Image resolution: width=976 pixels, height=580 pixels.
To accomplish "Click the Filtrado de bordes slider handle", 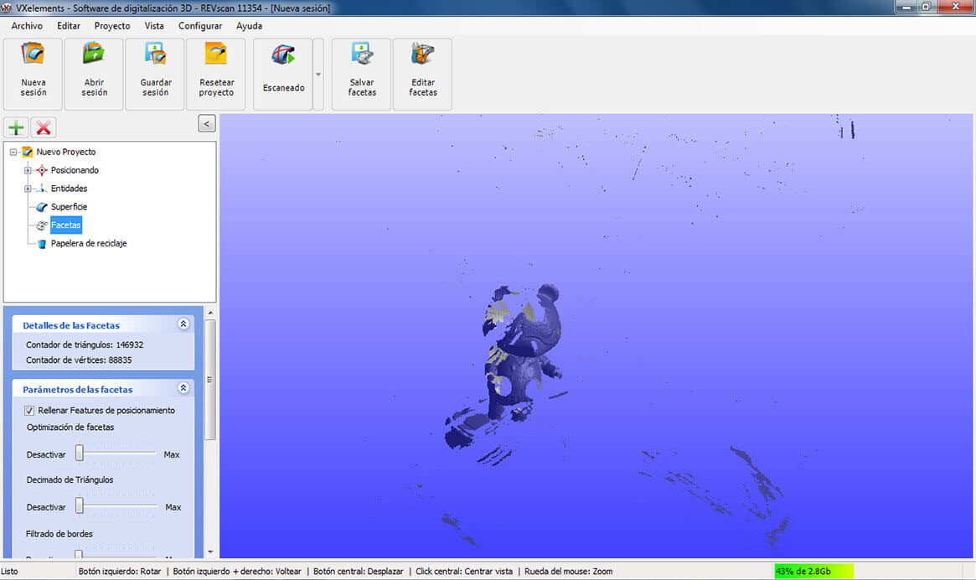I will click(x=79, y=554).
